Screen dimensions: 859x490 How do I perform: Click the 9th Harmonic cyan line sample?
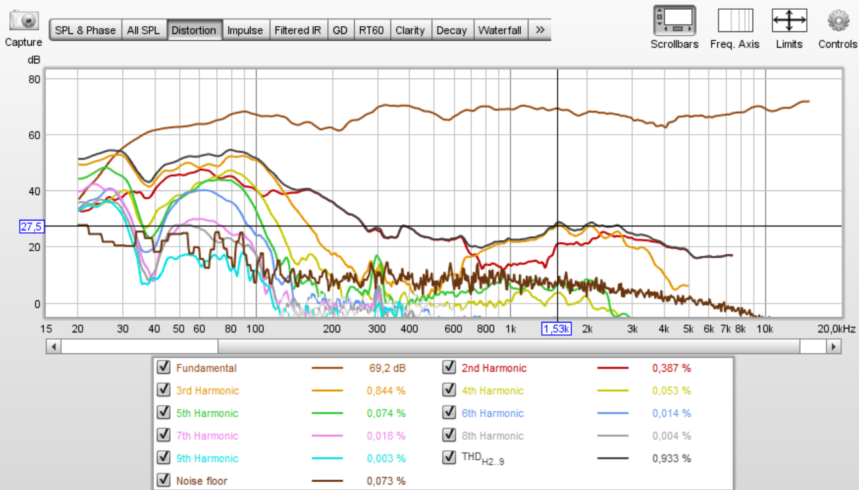pos(327,459)
